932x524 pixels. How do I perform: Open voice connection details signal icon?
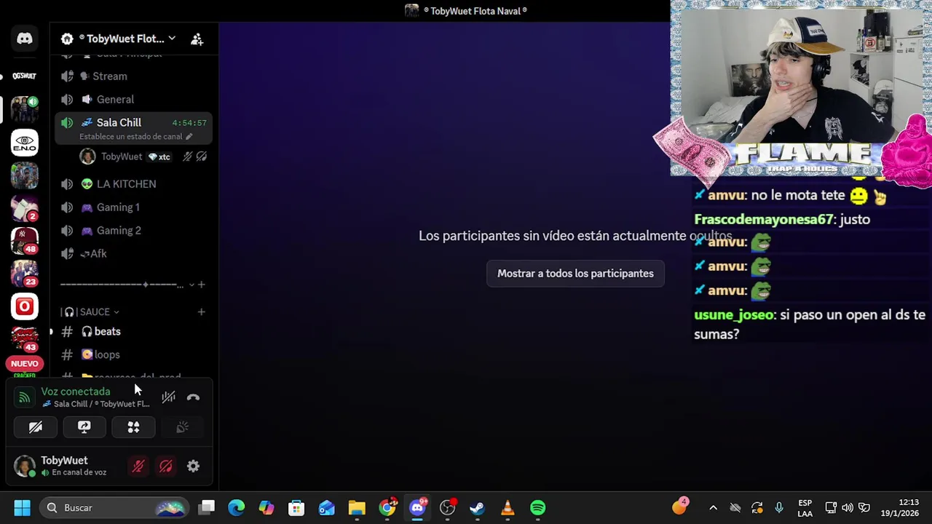tap(24, 397)
